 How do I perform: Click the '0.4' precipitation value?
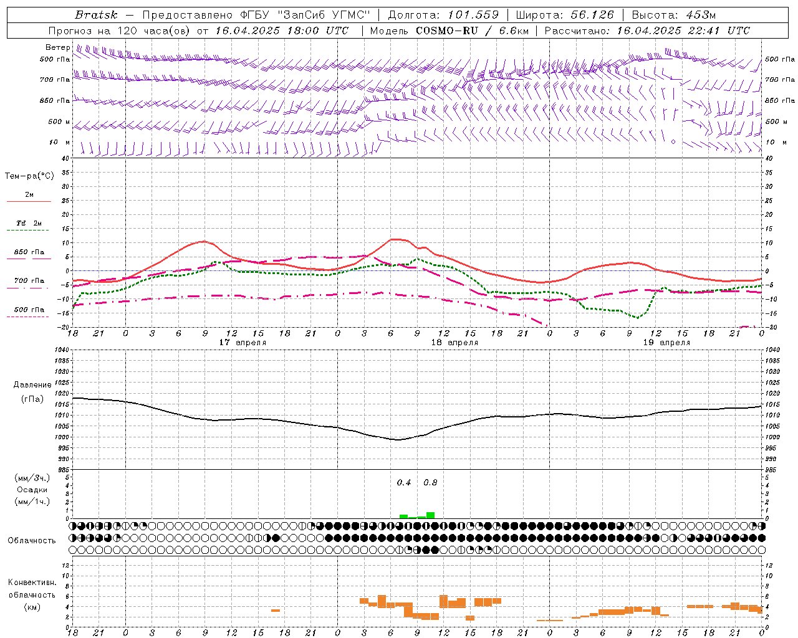click(404, 483)
